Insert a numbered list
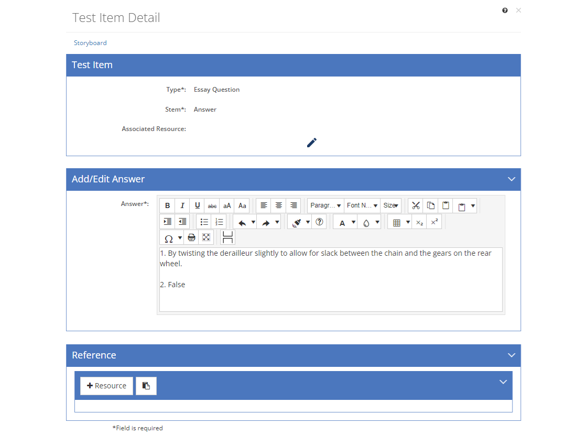The width and height of the screenshot is (587, 435). tap(219, 222)
